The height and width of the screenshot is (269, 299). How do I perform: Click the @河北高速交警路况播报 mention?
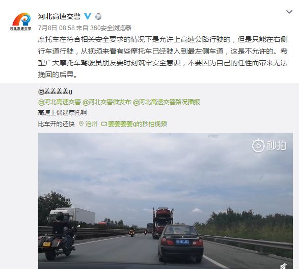coord(166,102)
